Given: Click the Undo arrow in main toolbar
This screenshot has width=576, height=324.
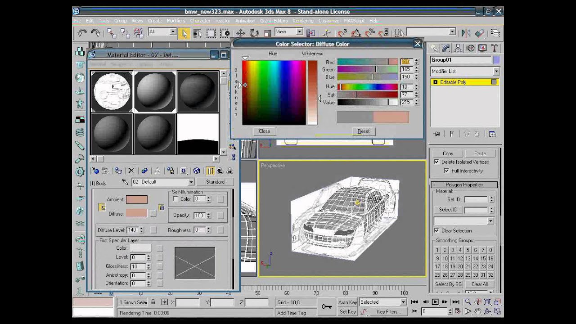Looking at the screenshot, I should 82,32.
